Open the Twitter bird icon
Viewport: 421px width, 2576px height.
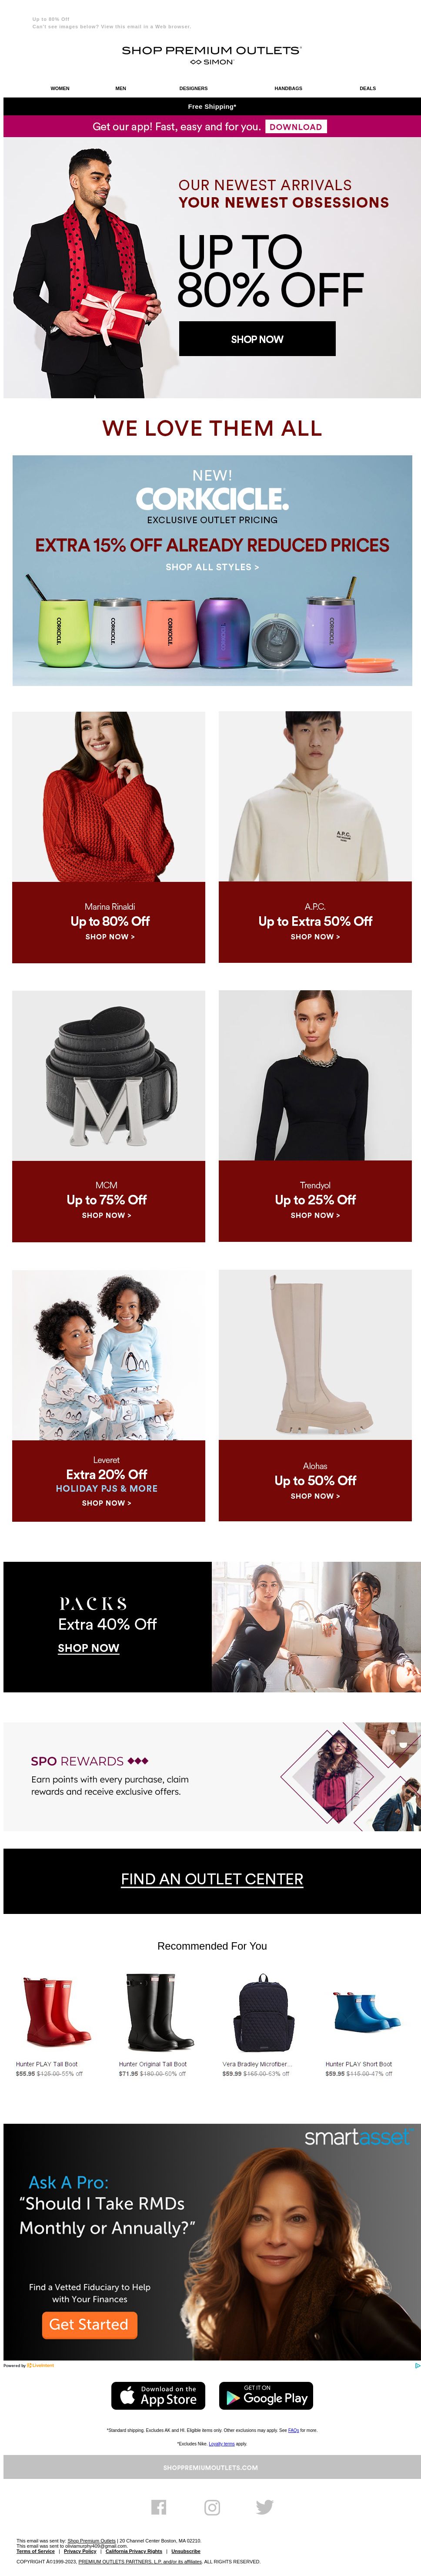tap(264, 2506)
